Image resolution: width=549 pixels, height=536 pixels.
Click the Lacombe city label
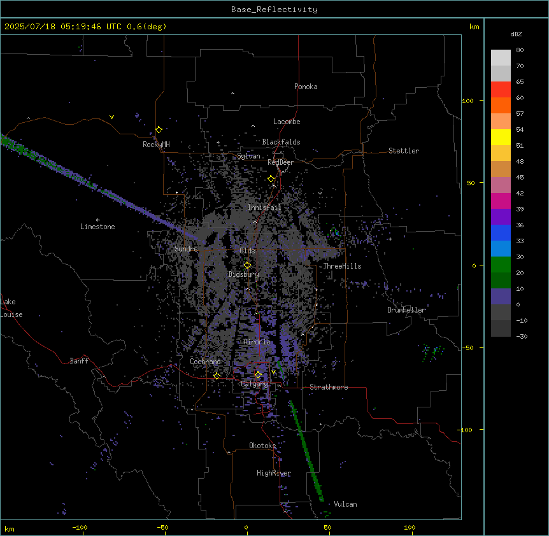pyautogui.click(x=287, y=122)
